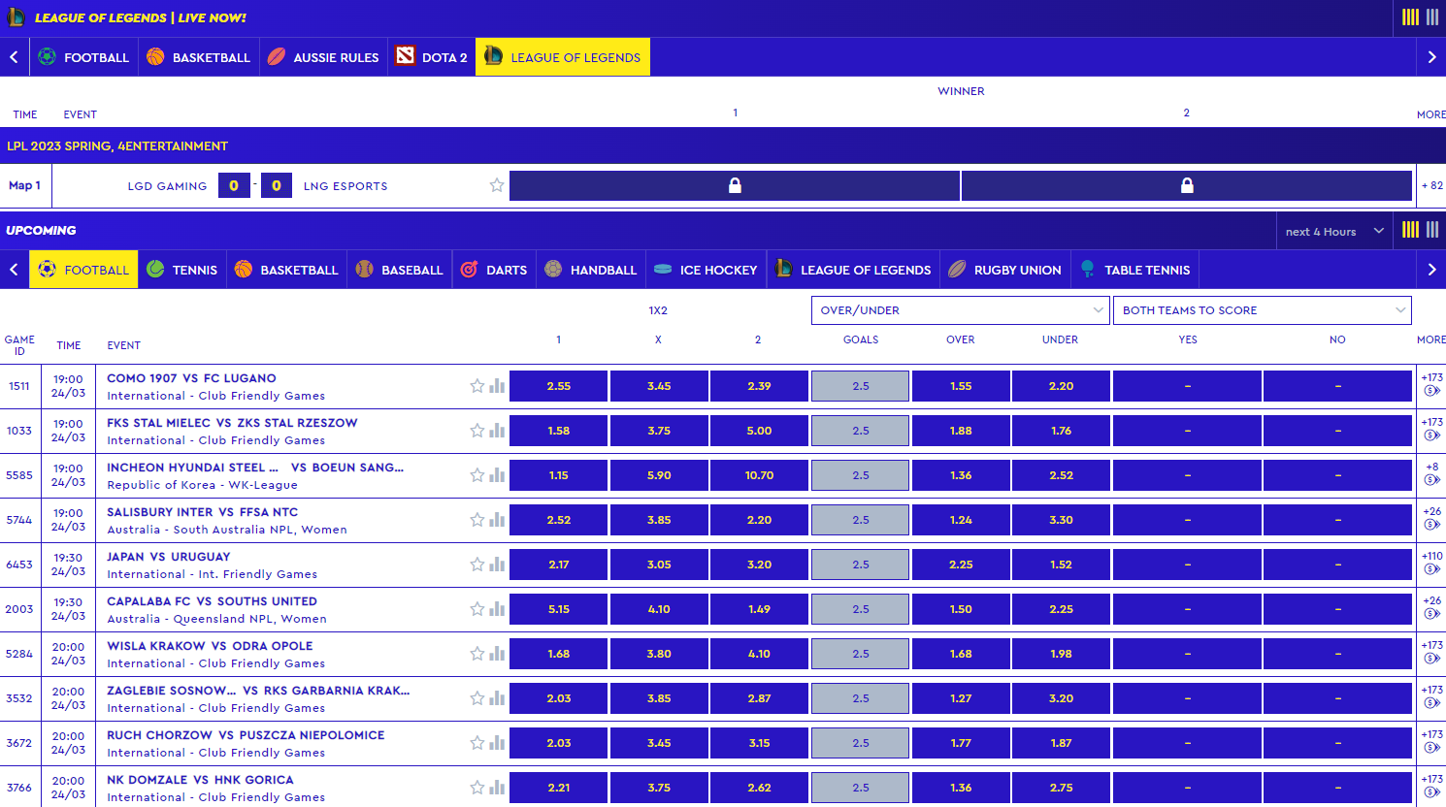Go to previous upcoming sports with left arrow
This screenshot has height=807, width=1446.
(x=14, y=270)
